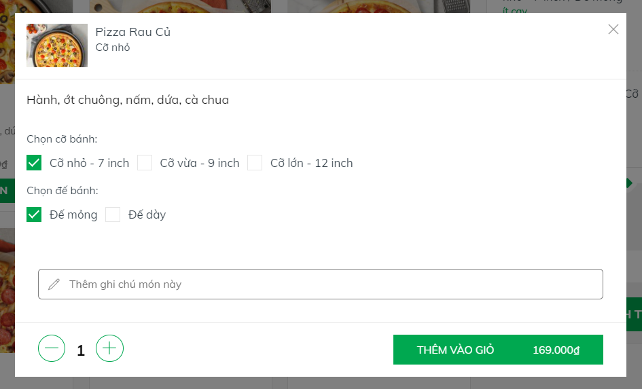Image resolution: width=642 pixels, height=389 pixels.
Task: Enable the Đế dày crust option
Action: click(113, 215)
